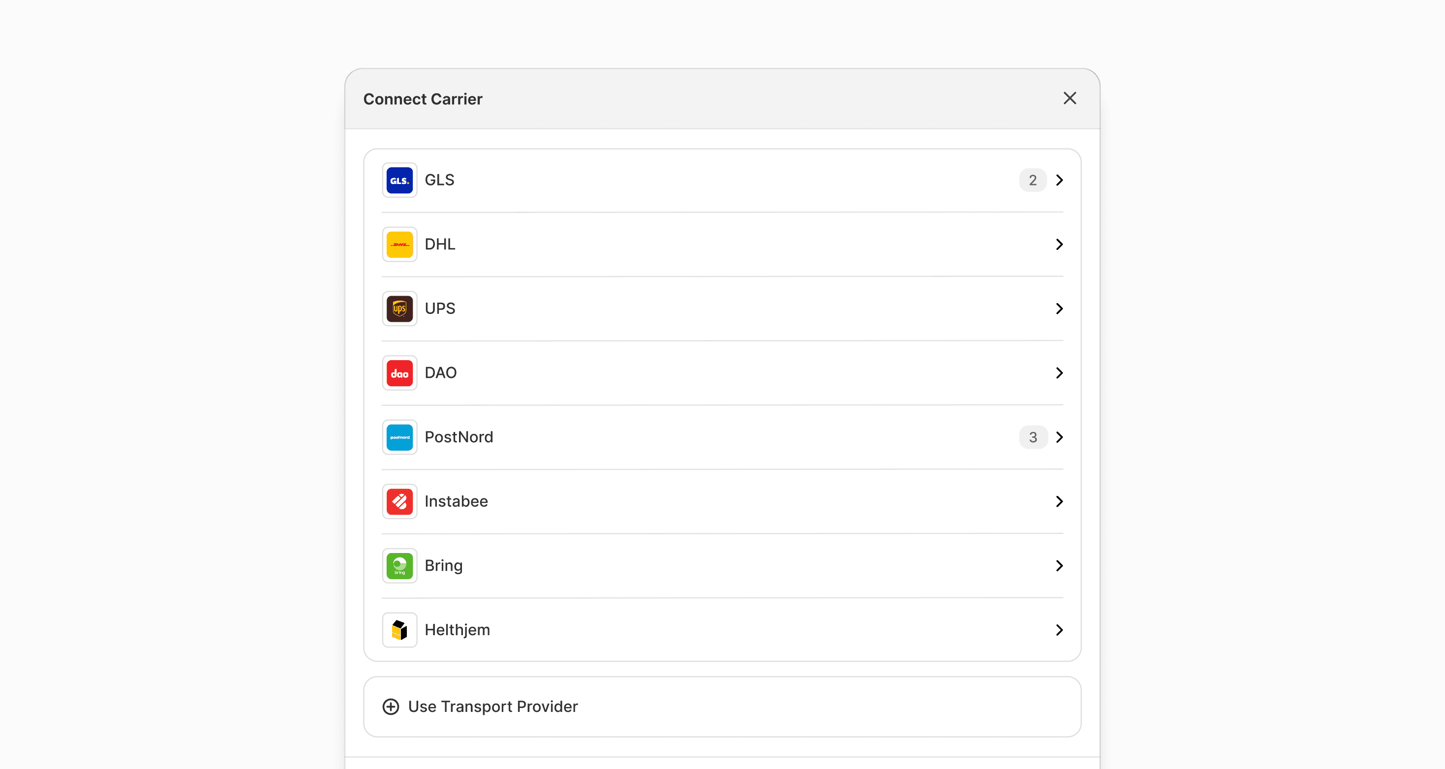Expand Bring row chevron arrow
1445x769 pixels.
point(1059,566)
